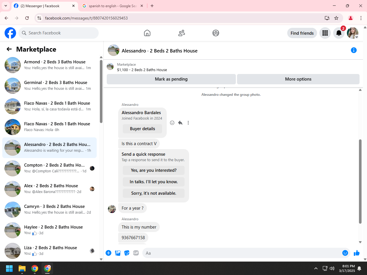Open the Facebook menu grid icon
Image resolution: width=367 pixels, height=275 pixels.
pos(325,33)
